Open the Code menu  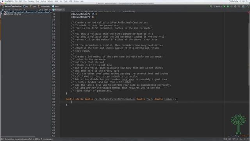coord(37,1)
